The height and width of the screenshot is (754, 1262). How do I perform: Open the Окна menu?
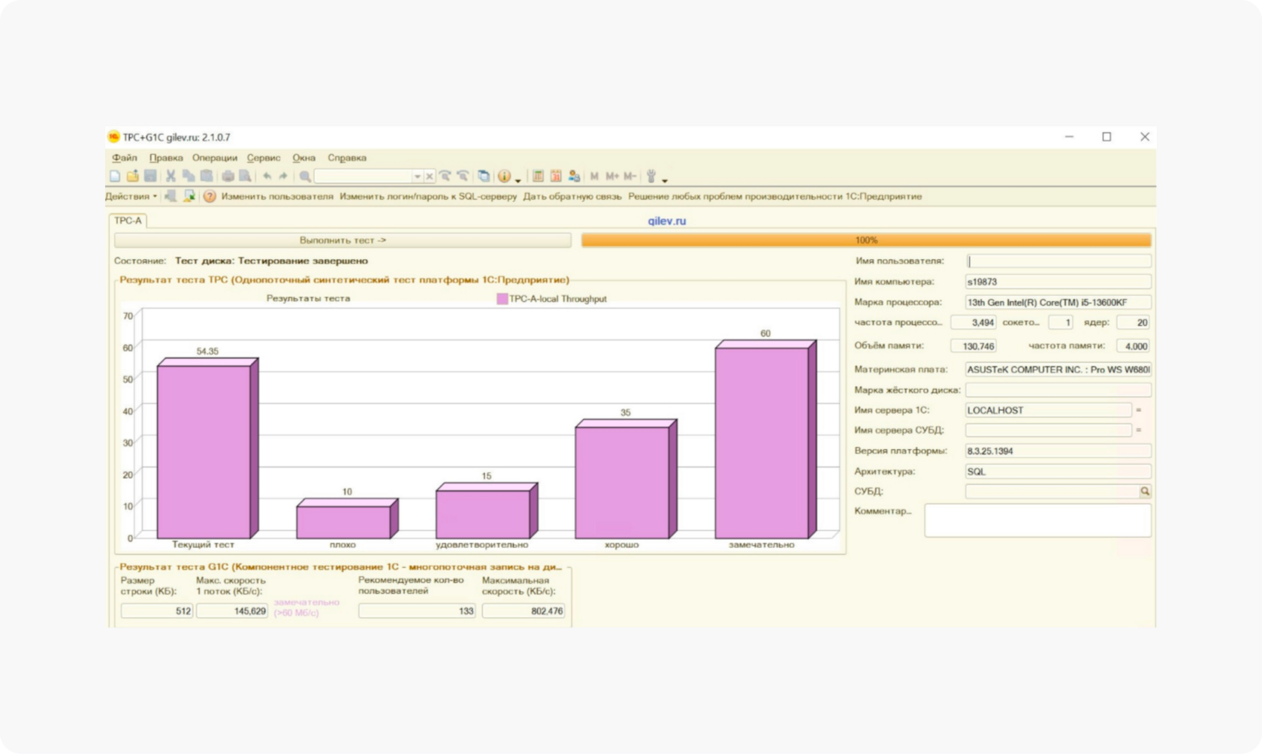[304, 158]
